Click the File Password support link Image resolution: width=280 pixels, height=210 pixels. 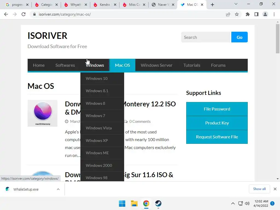click(x=217, y=109)
